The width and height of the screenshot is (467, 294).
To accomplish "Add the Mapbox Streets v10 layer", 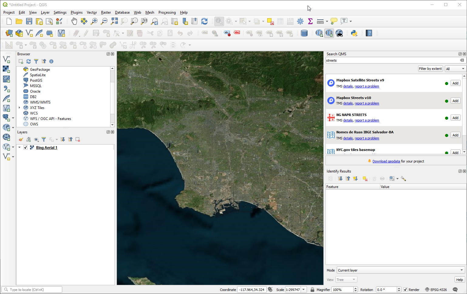I will point(455,101).
